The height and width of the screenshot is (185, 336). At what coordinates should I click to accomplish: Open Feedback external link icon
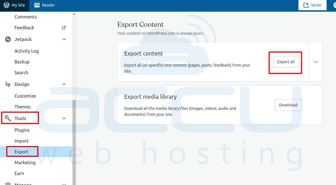pos(64,28)
